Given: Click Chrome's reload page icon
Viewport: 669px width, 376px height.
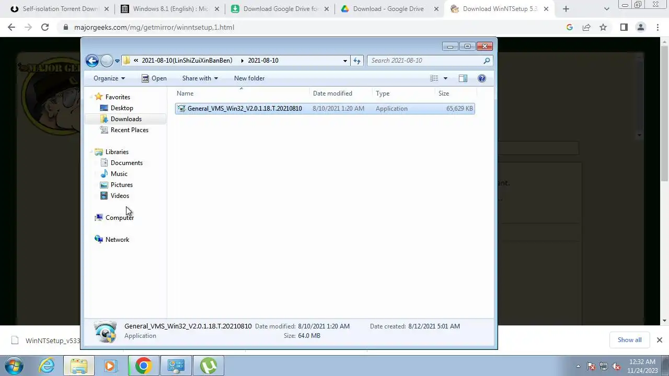Looking at the screenshot, I should 45,27.
